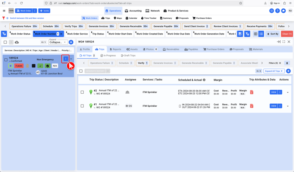The height and width of the screenshot is (172, 294).
Task: Select the trip #1 checkbox
Action: (82, 106)
